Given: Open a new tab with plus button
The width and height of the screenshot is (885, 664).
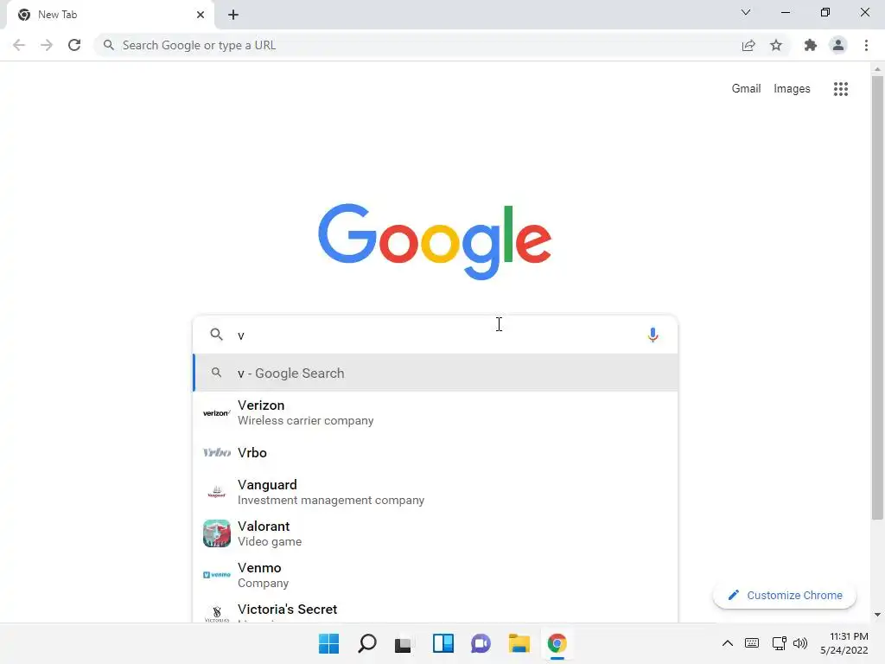Looking at the screenshot, I should click(233, 15).
